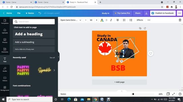Open the Resize menu

30,13
